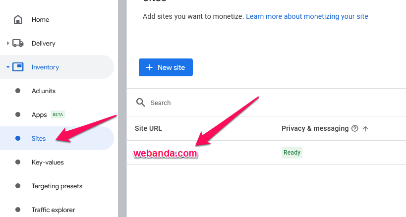Collapse the Inventory section arrow
Image resolution: width=406 pixels, height=217 pixels.
(x=8, y=67)
